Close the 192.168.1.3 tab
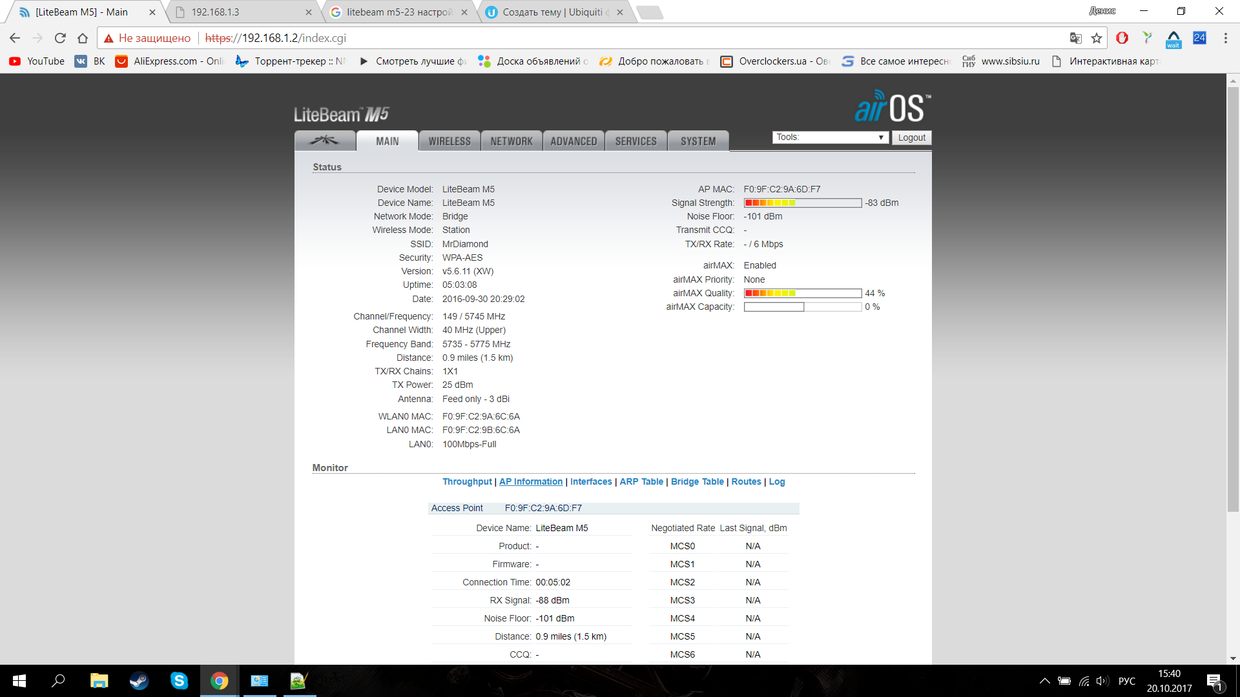 (x=308, y=12)
